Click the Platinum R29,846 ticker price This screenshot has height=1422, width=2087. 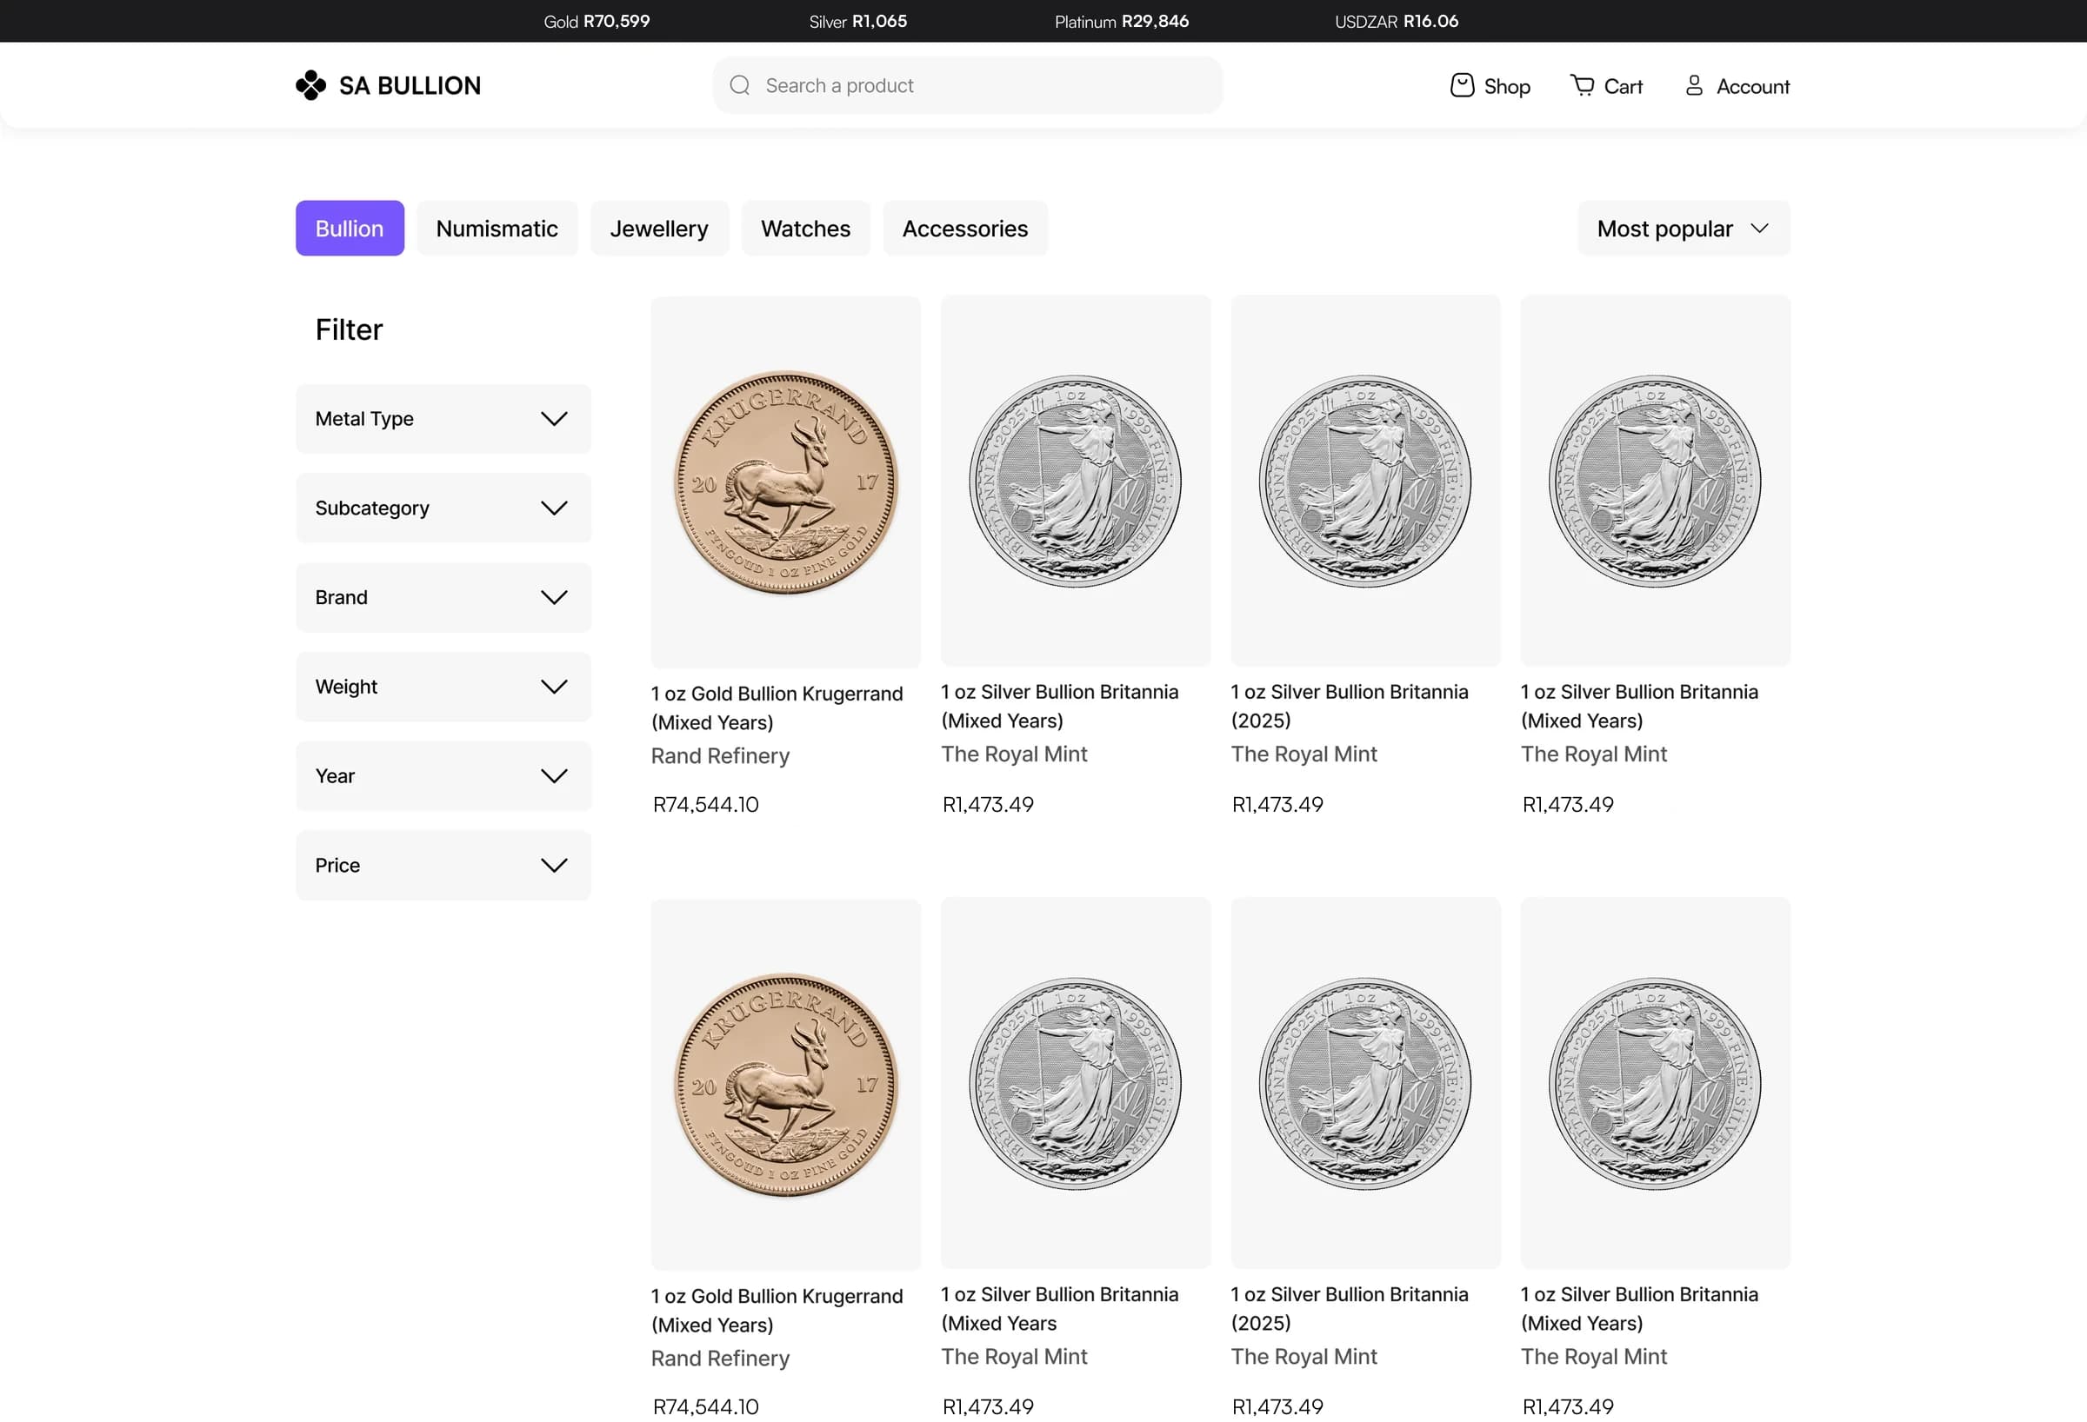point(1122,22)
